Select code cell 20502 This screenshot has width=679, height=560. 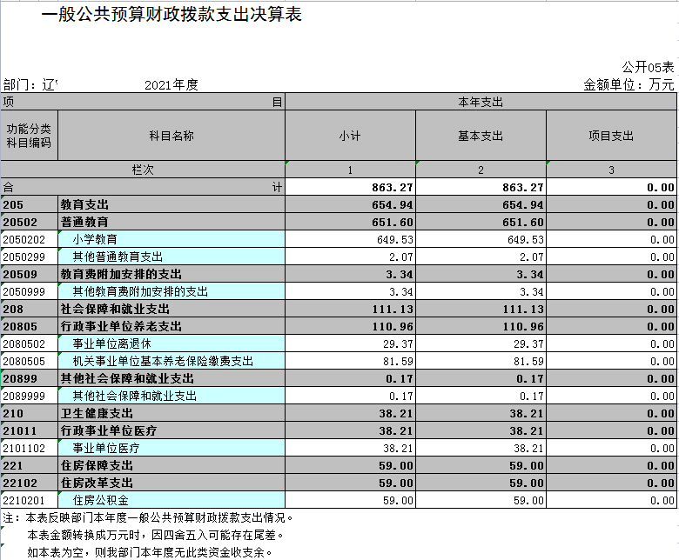coord(29,222)
